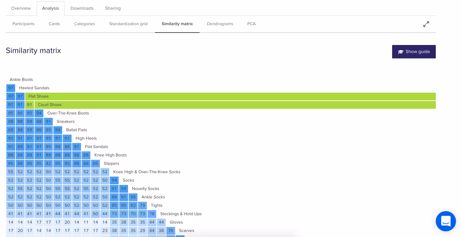
Task: Select the Similarity matrix sub-tab
Action: 177,24
